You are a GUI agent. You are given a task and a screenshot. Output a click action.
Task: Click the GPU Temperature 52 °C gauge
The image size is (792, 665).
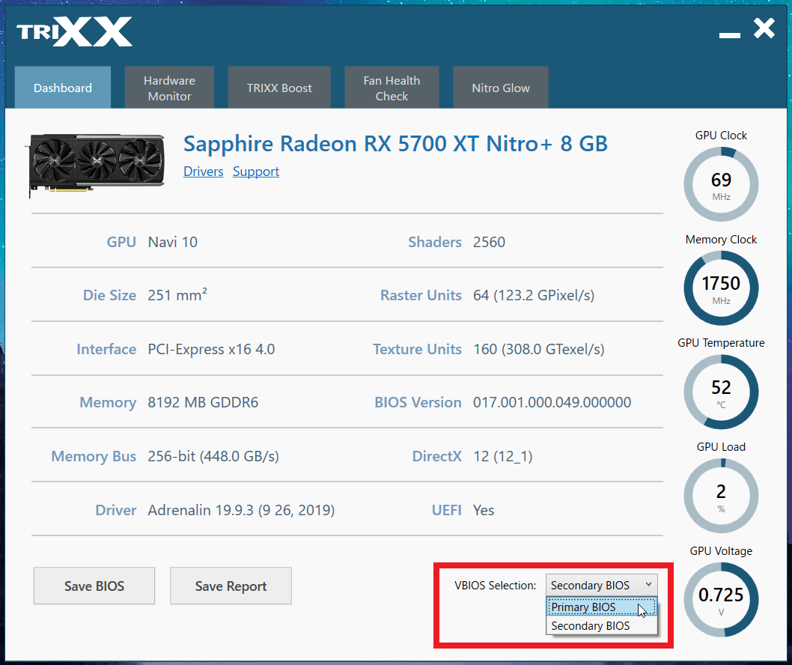tap(722, 392)
